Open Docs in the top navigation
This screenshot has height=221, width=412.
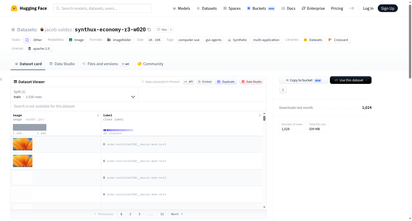pos(288,8)
